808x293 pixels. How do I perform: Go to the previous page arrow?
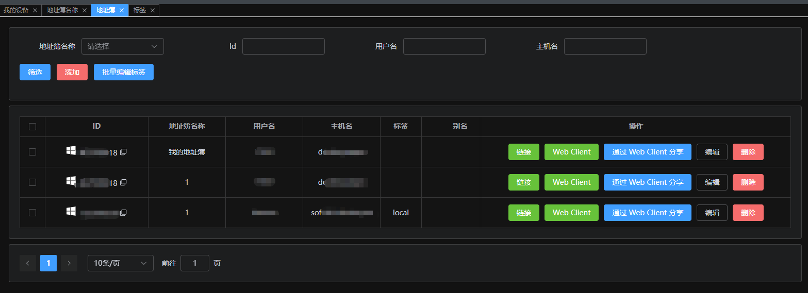[x=28, y=263]
